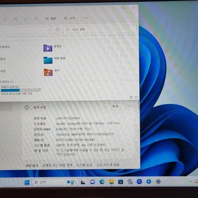Screen dimensions: 198x198
Task: Open the 보기 view dropdown
Action: pos(71,18)
